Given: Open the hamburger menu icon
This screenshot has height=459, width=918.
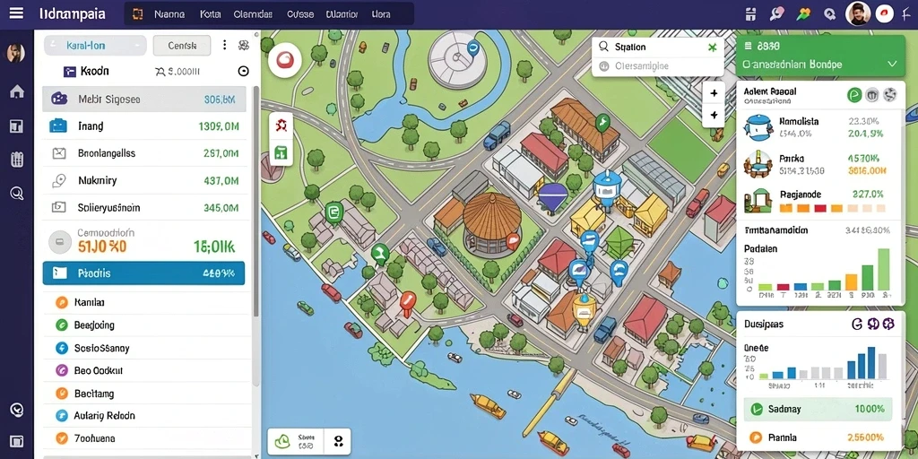Looking at the screenshot, I should click(x=16, y=13).
